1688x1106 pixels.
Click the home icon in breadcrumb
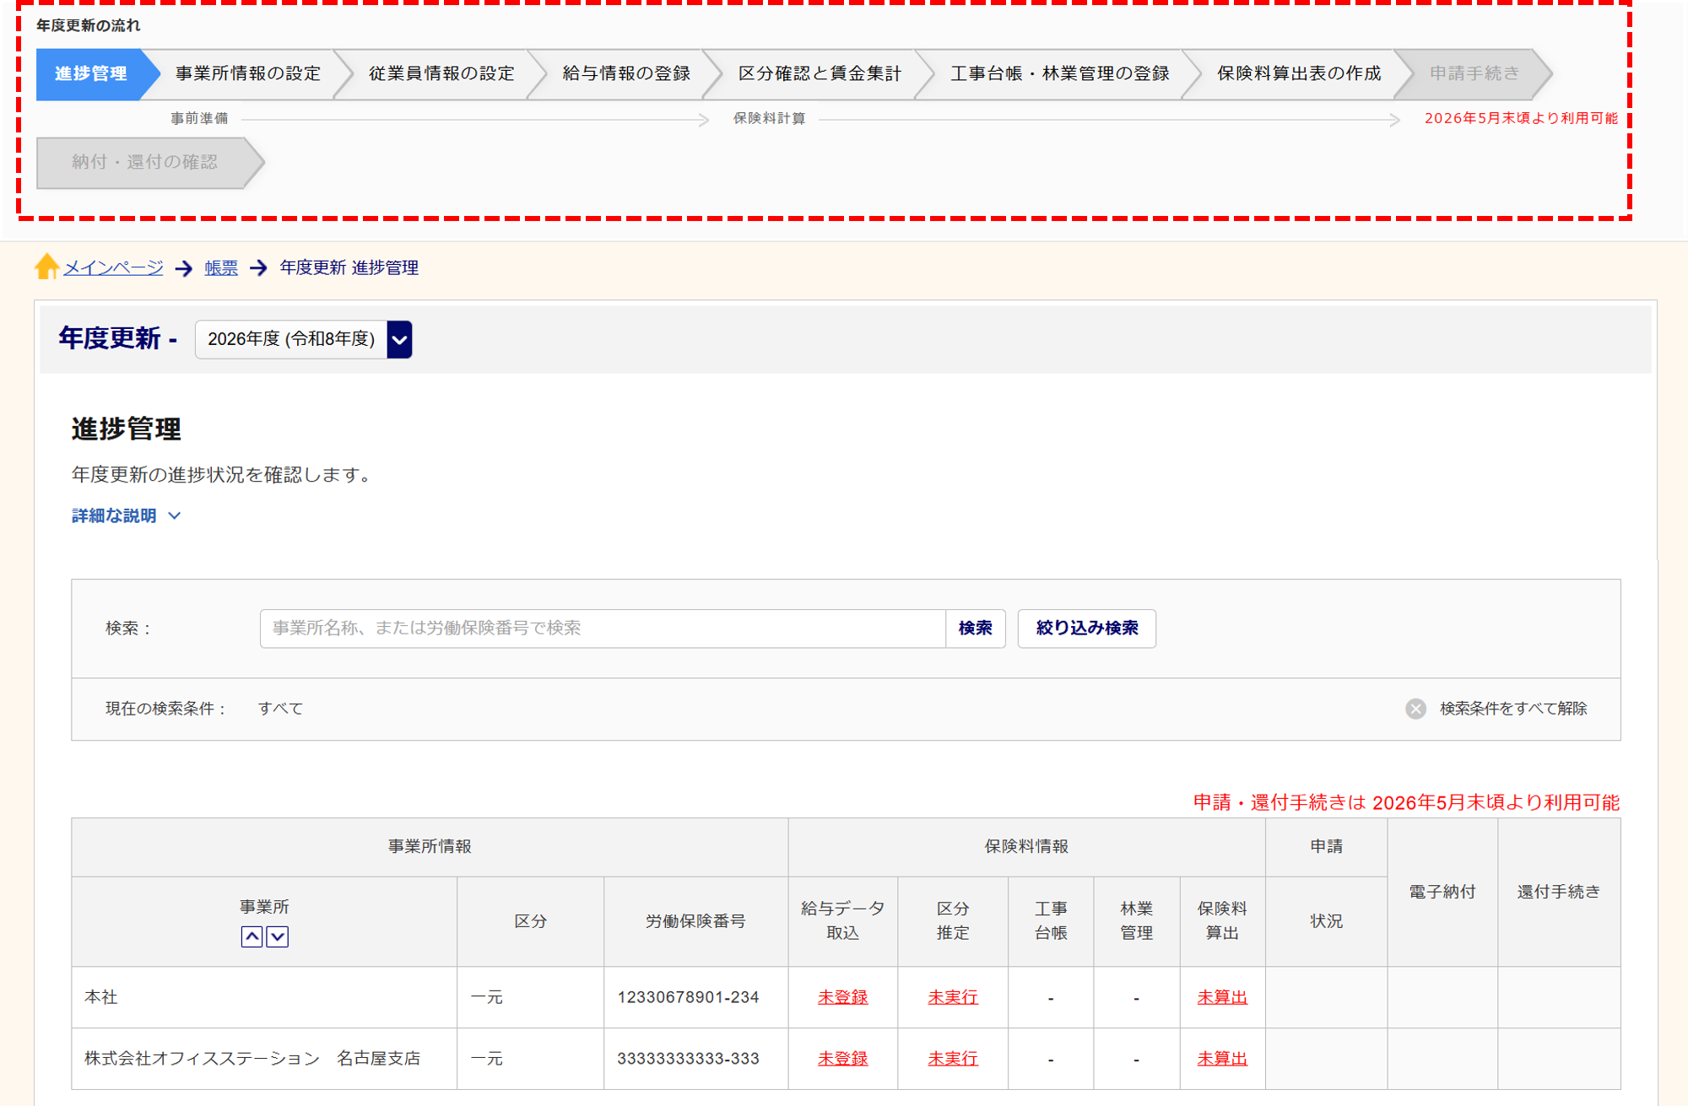coord(46,267)
